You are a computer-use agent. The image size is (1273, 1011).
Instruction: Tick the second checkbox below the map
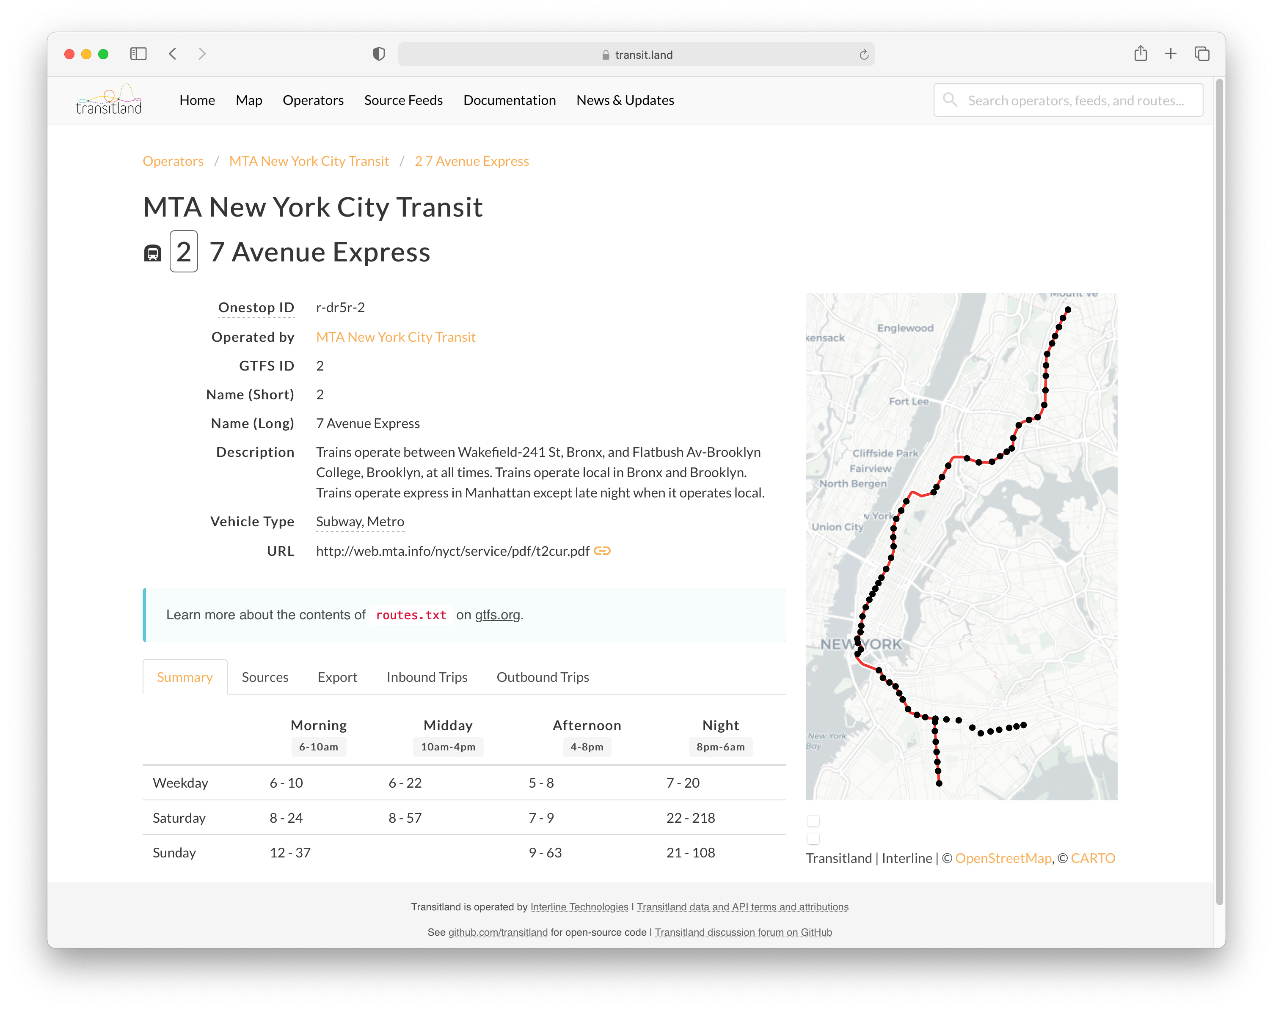point(813,839)
